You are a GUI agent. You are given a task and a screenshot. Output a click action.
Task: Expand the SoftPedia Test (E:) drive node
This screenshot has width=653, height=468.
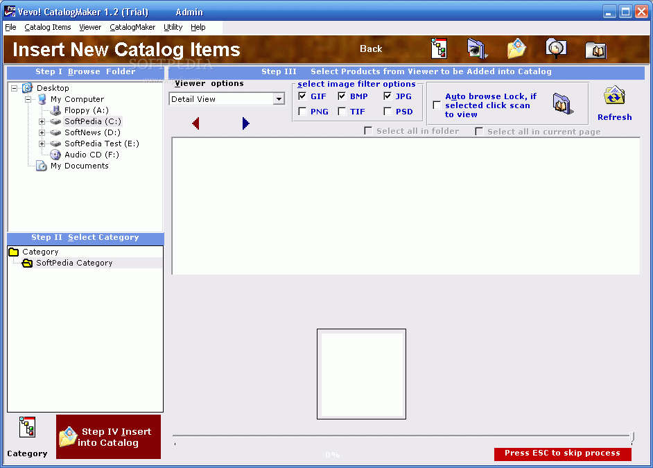tap(42, 144)
